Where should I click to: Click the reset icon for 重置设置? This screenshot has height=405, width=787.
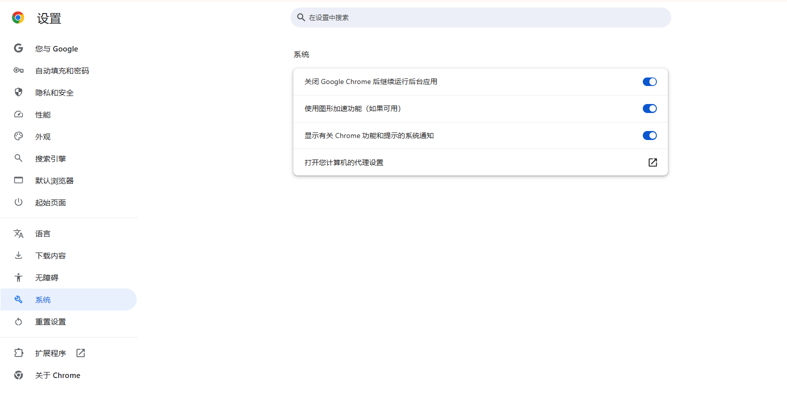pos(19,321)
